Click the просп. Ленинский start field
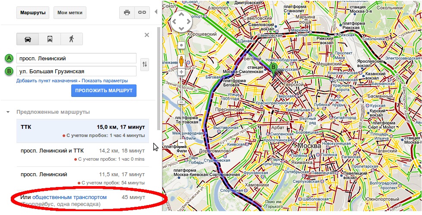 point(76,58)
